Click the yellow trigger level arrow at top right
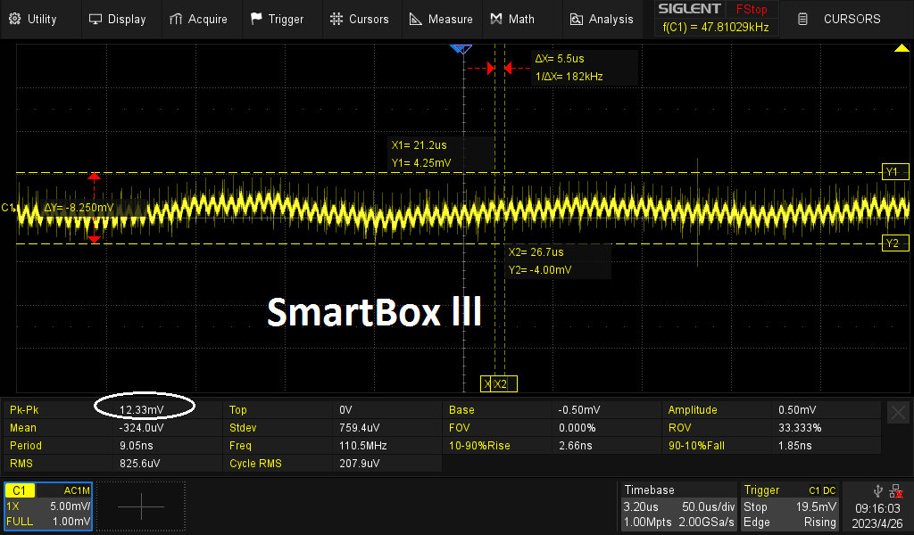914x535 pixels. coord(902,48)
